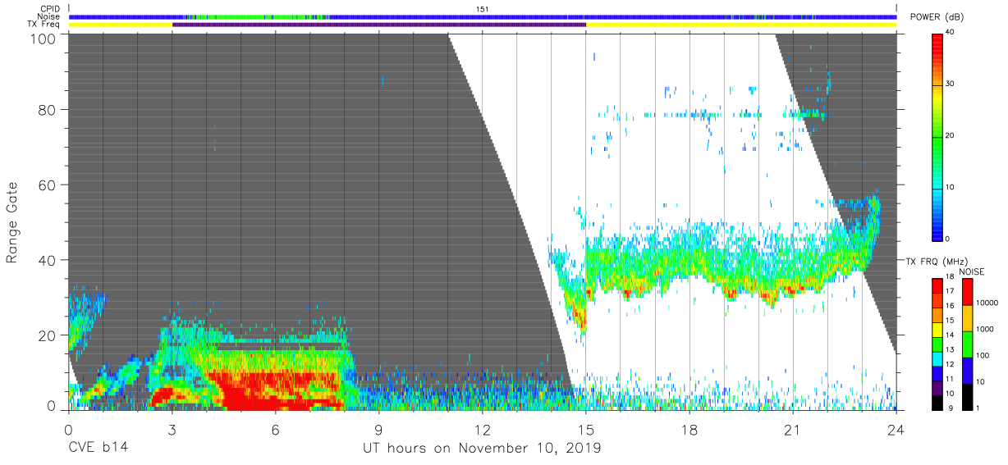
Task: Click the Noise strip at the top
Action: [x=482, y=16]
